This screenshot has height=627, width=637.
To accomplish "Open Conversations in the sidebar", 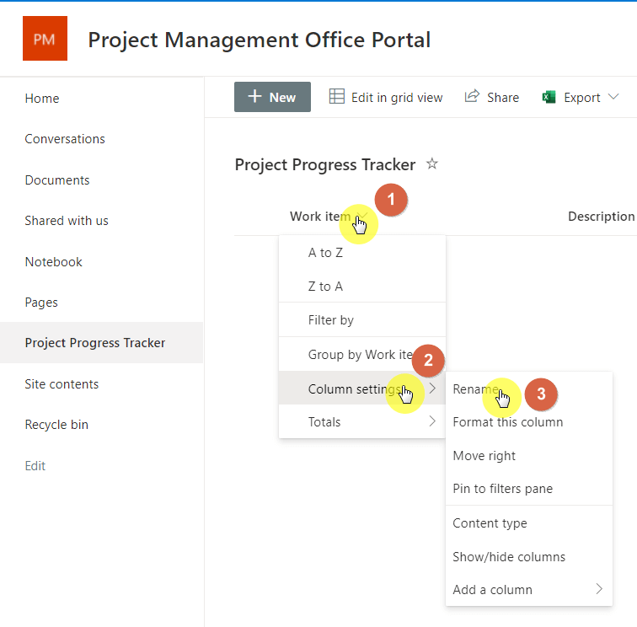I will point(65,139).
